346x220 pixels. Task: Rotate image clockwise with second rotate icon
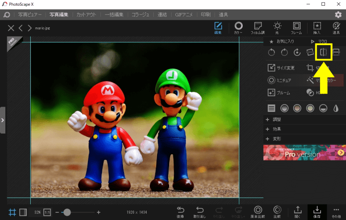point(284,52)
